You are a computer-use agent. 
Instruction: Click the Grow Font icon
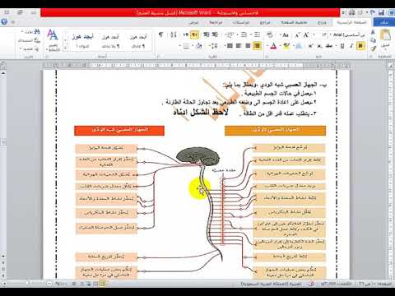(306, 35)
